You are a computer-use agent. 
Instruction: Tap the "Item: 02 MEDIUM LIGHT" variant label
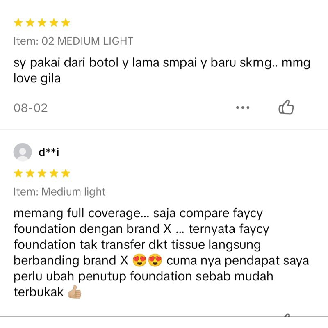tap(73, 41)
